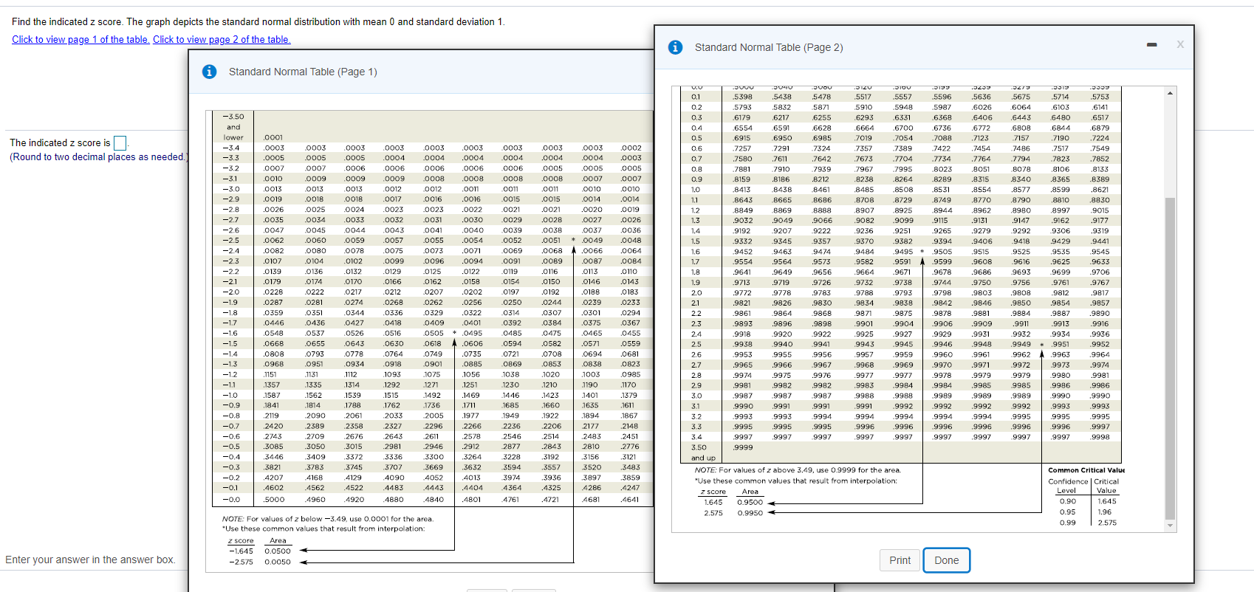This screenshot has width=1254, height=592.
Task: Click the .5753 value in Page 2 row 0.1
Action: tap(1100, 97)
